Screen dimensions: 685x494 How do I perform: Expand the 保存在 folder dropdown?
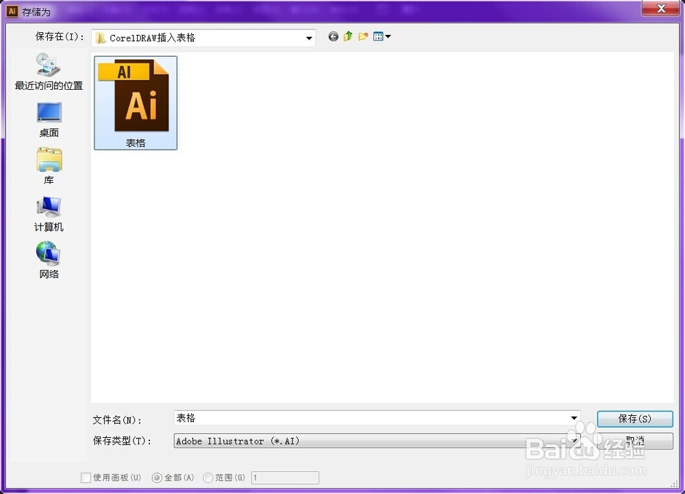(x=309, y=38)
